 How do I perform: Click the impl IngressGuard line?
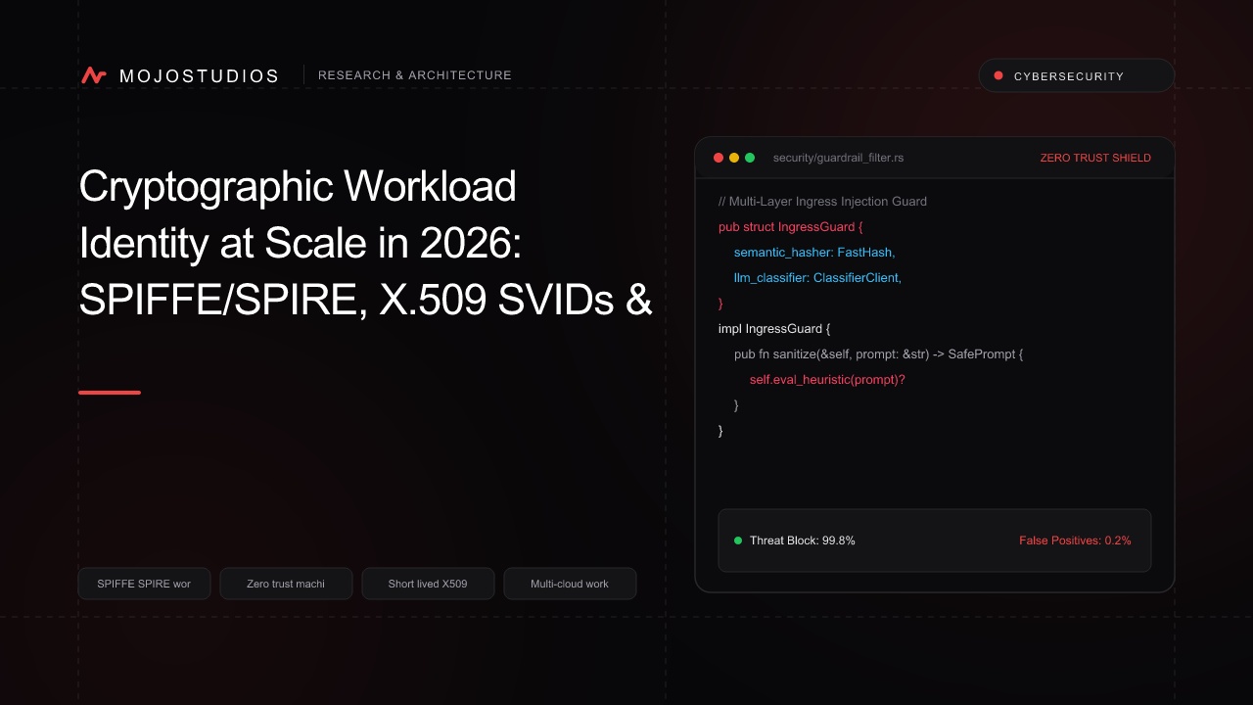tap(774, 329)
